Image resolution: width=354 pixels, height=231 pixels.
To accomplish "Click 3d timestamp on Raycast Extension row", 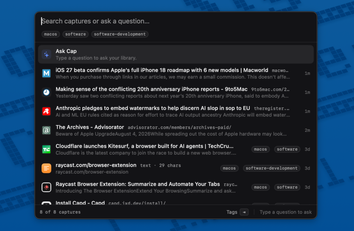I will [x=307, y=187].
